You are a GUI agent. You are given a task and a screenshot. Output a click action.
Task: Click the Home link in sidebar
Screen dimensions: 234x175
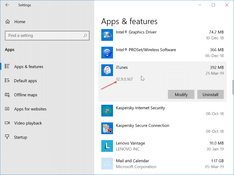20,22
